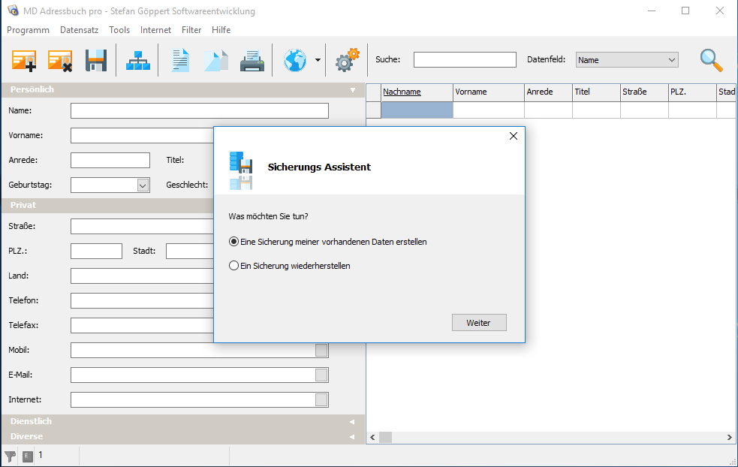This screenshot has height=467, width=738.
Task: Click the filter funnel icon in status bar
Action: [11, 456]
